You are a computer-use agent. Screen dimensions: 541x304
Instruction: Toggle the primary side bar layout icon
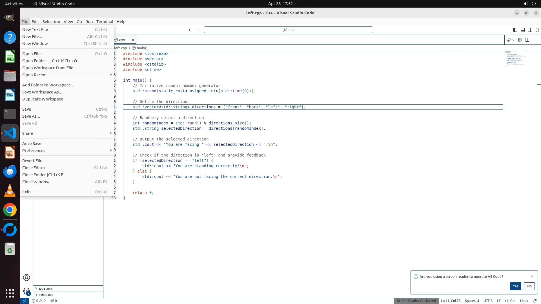pyautogui.click(x=515, y=30)
